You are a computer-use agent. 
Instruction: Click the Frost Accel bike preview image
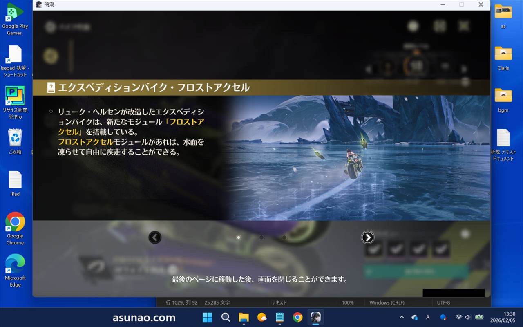coord(358,158)
